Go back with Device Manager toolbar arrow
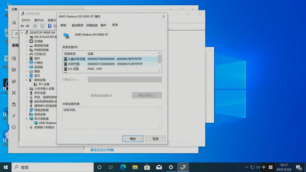This screenshot has width=306, height=172. (22, 26)
